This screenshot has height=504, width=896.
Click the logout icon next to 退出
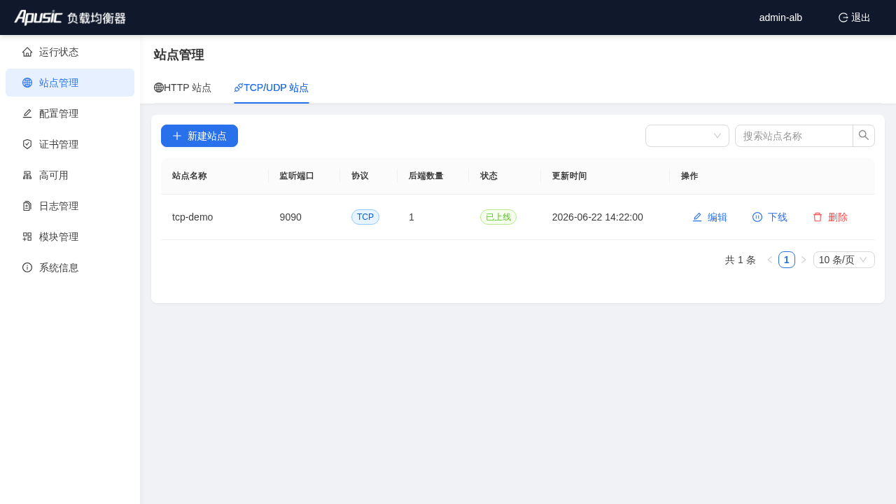coord(843,17)
